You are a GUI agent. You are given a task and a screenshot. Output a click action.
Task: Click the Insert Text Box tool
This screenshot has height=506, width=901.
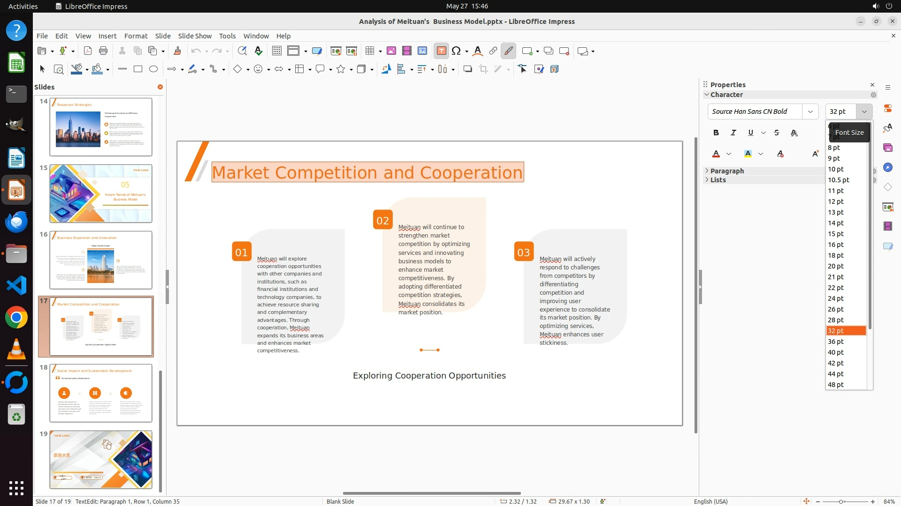point(441,51)
